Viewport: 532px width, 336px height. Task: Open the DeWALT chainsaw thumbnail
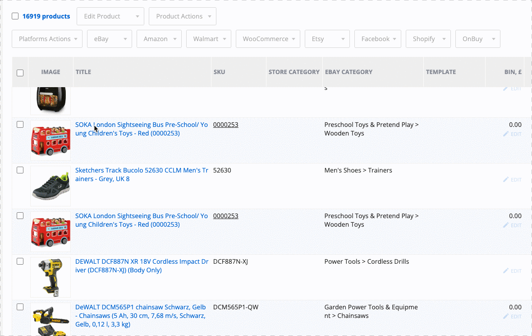(x=50, y=319)
